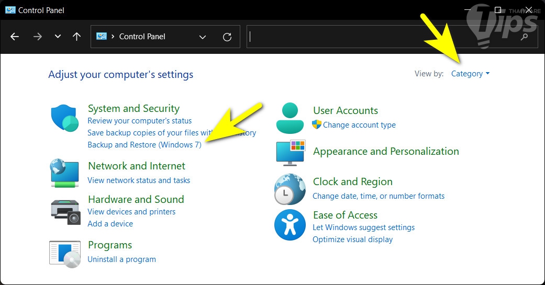Click View network status and tasks
Screen dimensions: 545x285
pyautogui.click(x=139, y=180)
